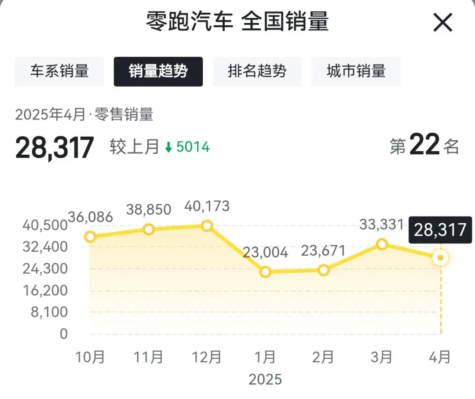This screenshot has height=399, width=475.
Task: Click the large 28,317 sales figure
Action: 55,148
